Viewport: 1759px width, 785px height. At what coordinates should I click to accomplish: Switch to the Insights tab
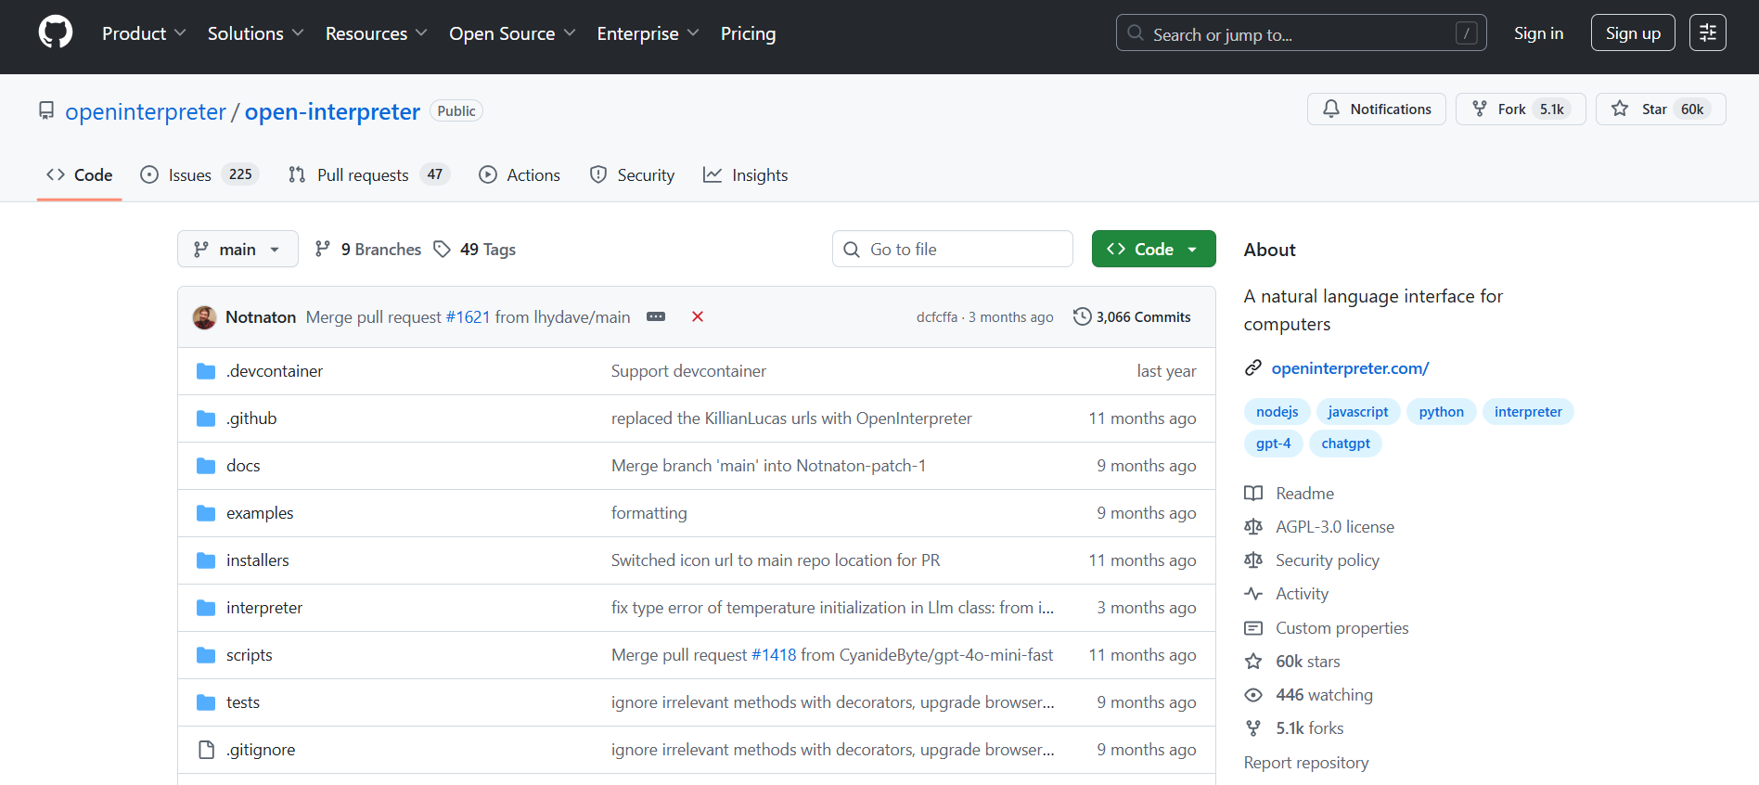tap(745, 174)
